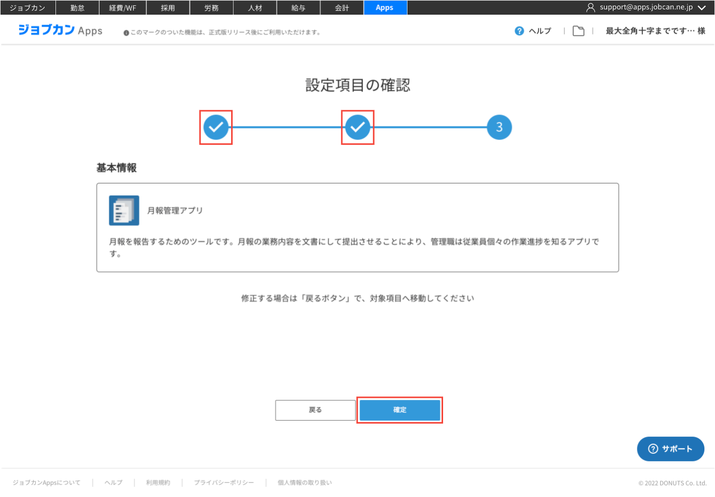Click the second completed step checkmark
This screenshot has height=497, width=715.
point(357,127)
